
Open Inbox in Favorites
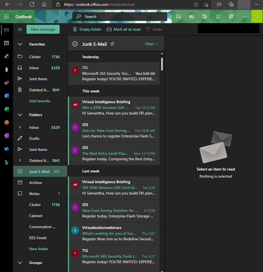tap(40, 68)
